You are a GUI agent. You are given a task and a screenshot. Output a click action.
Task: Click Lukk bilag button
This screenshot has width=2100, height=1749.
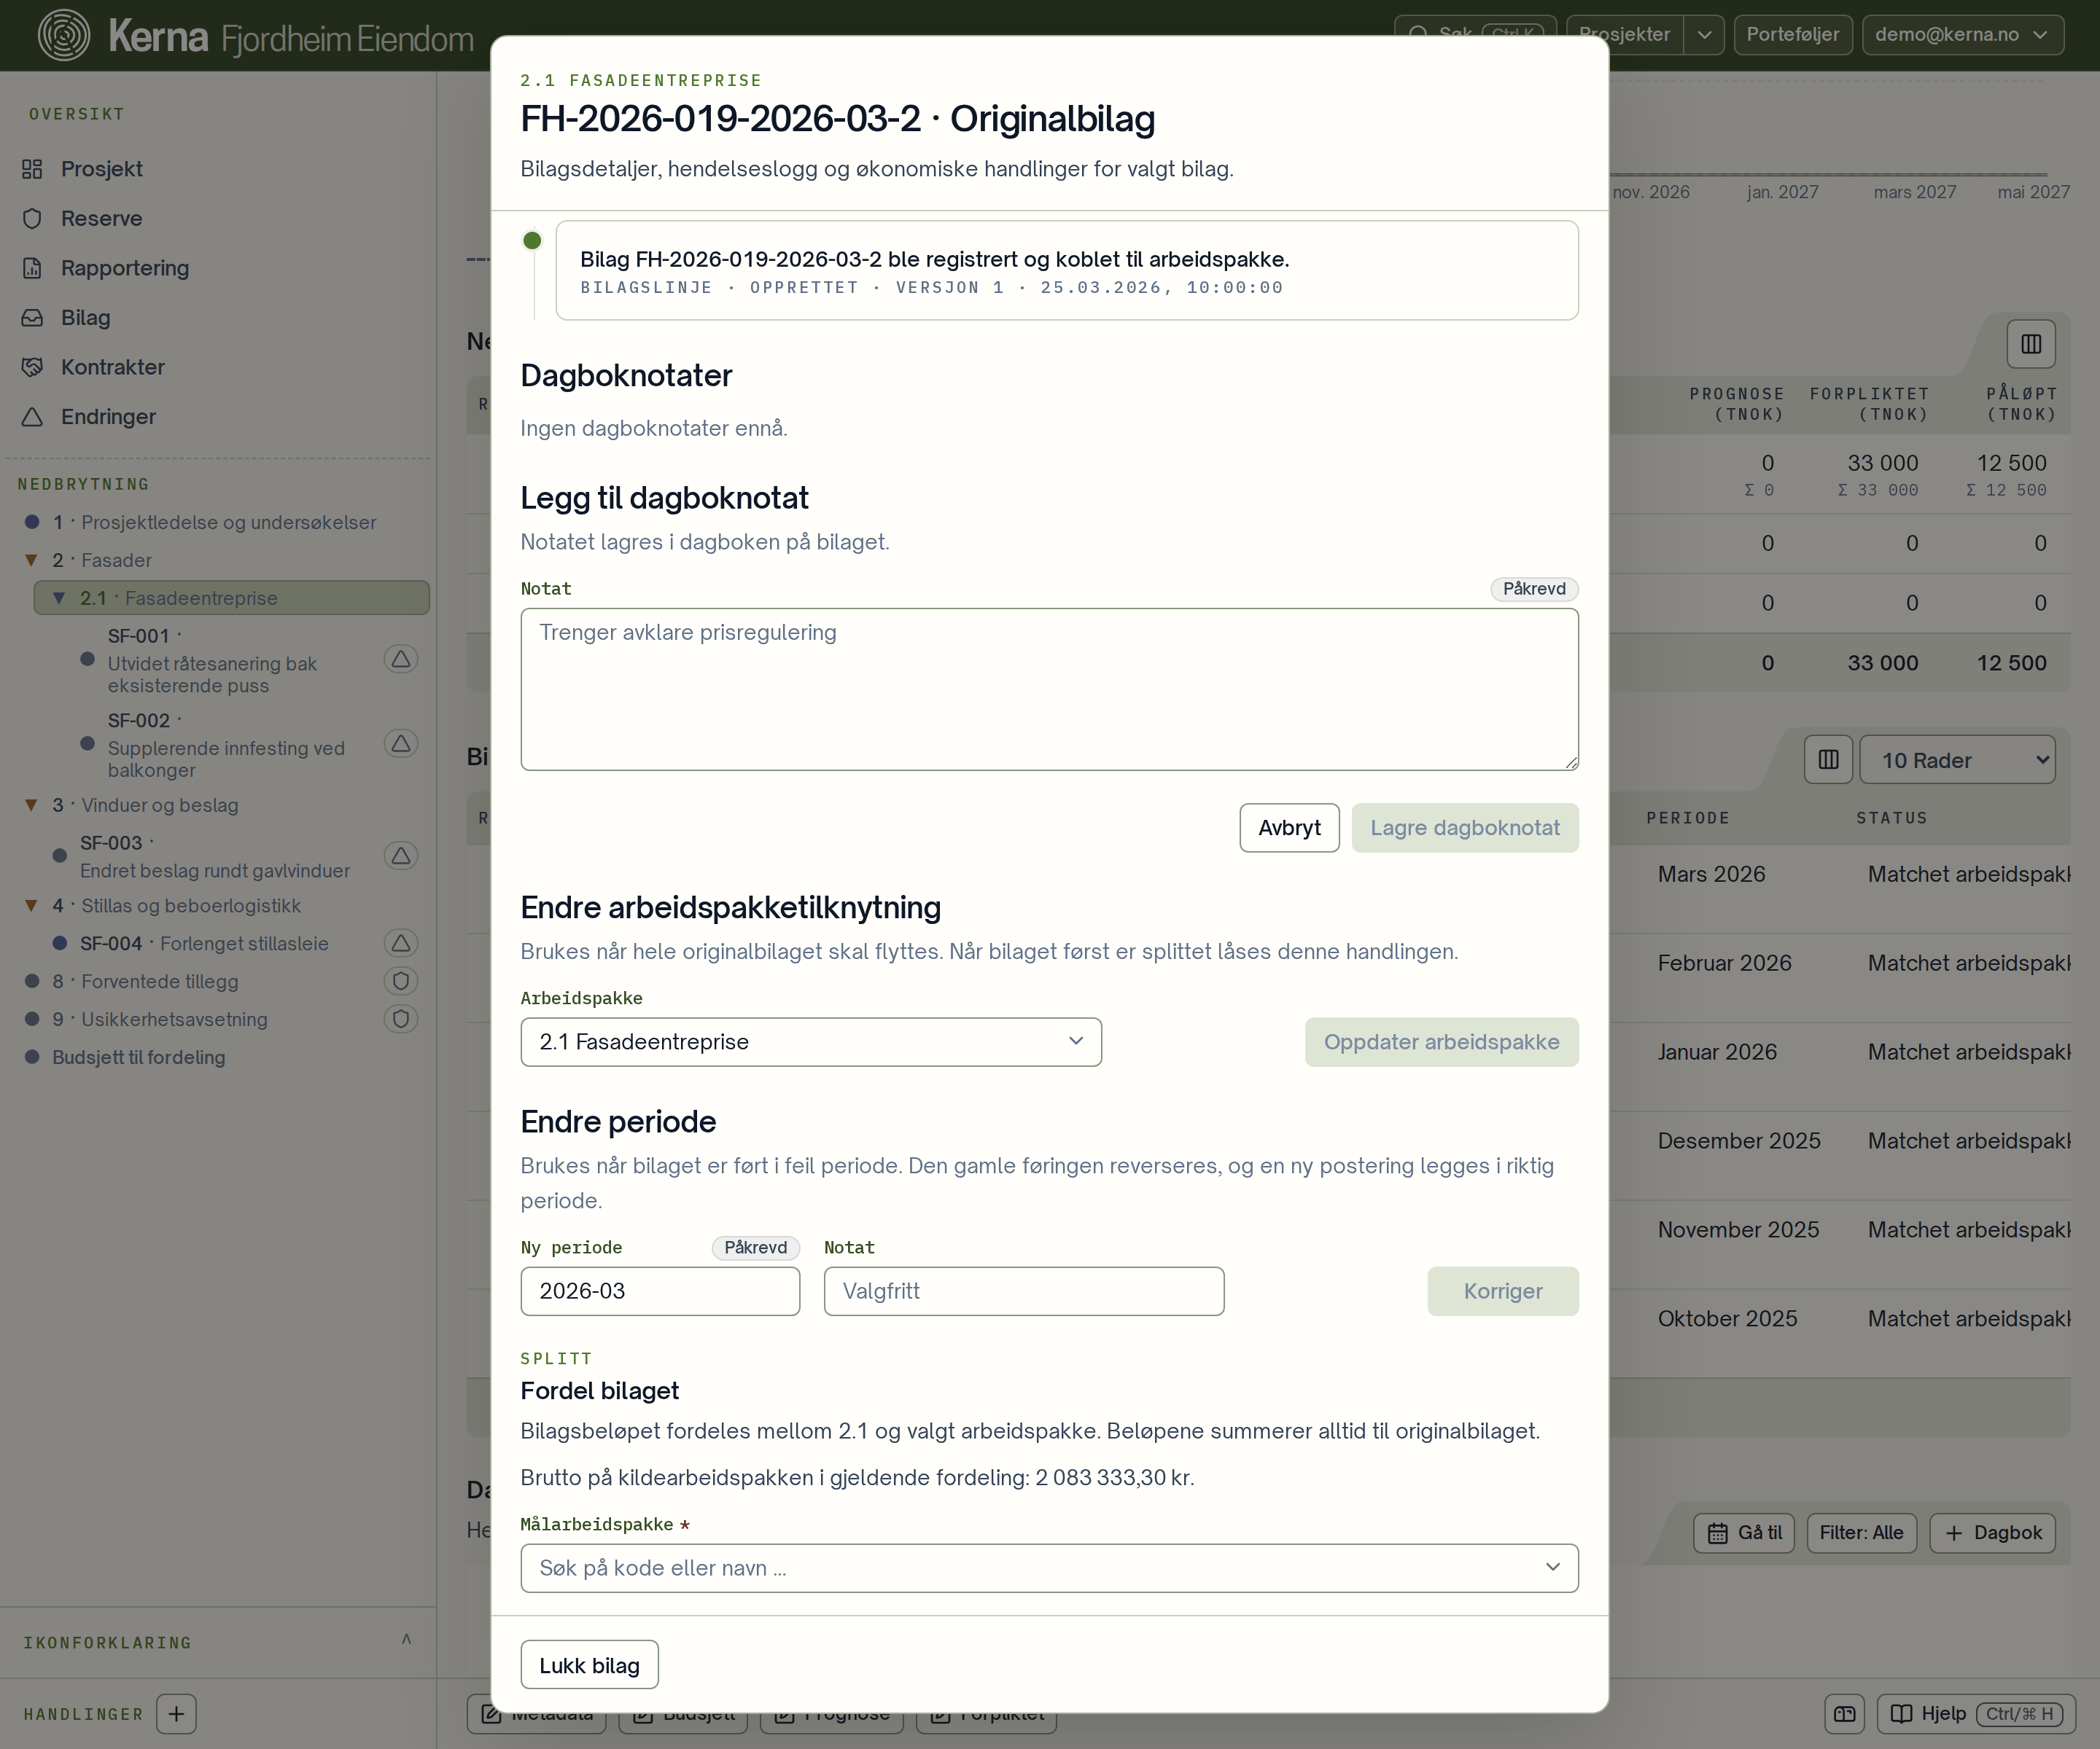click(x=589, y=1665)
